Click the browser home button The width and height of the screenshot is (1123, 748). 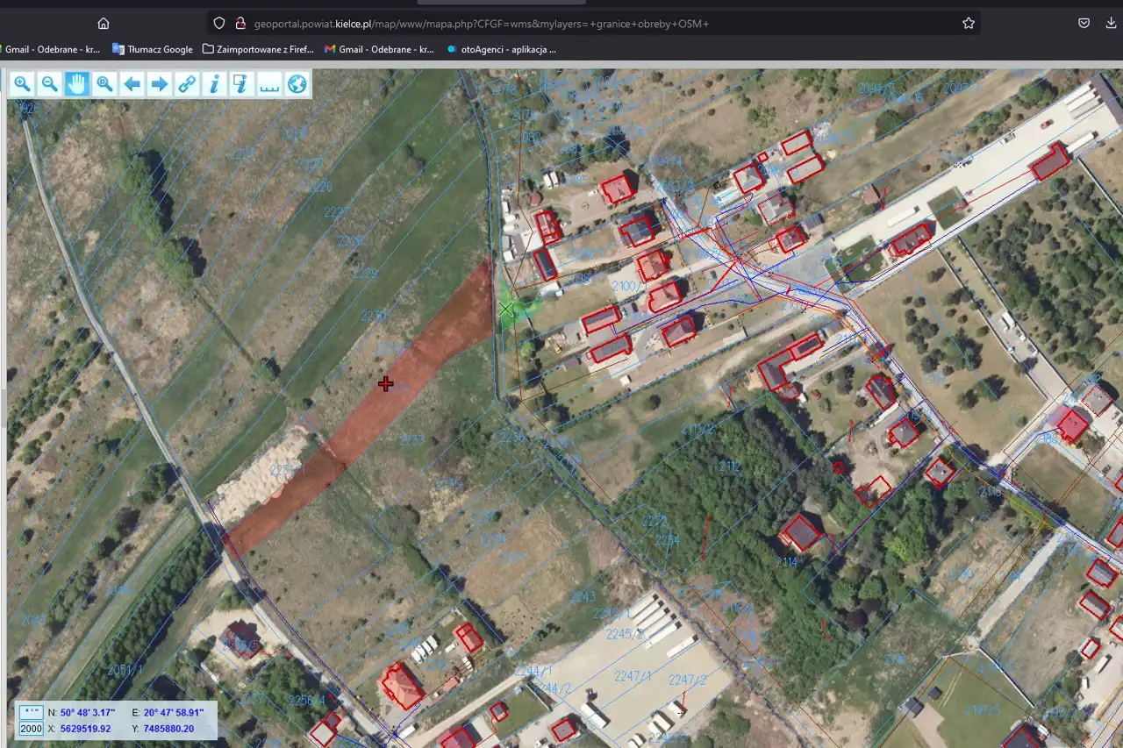104,23
